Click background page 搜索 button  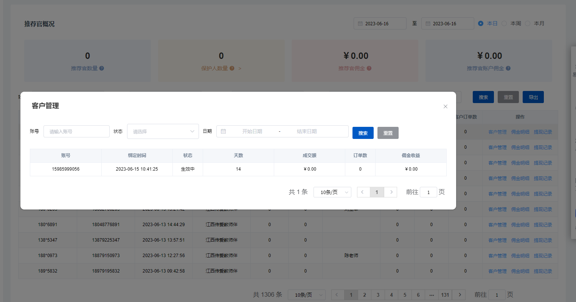click(x=483, y=97)
